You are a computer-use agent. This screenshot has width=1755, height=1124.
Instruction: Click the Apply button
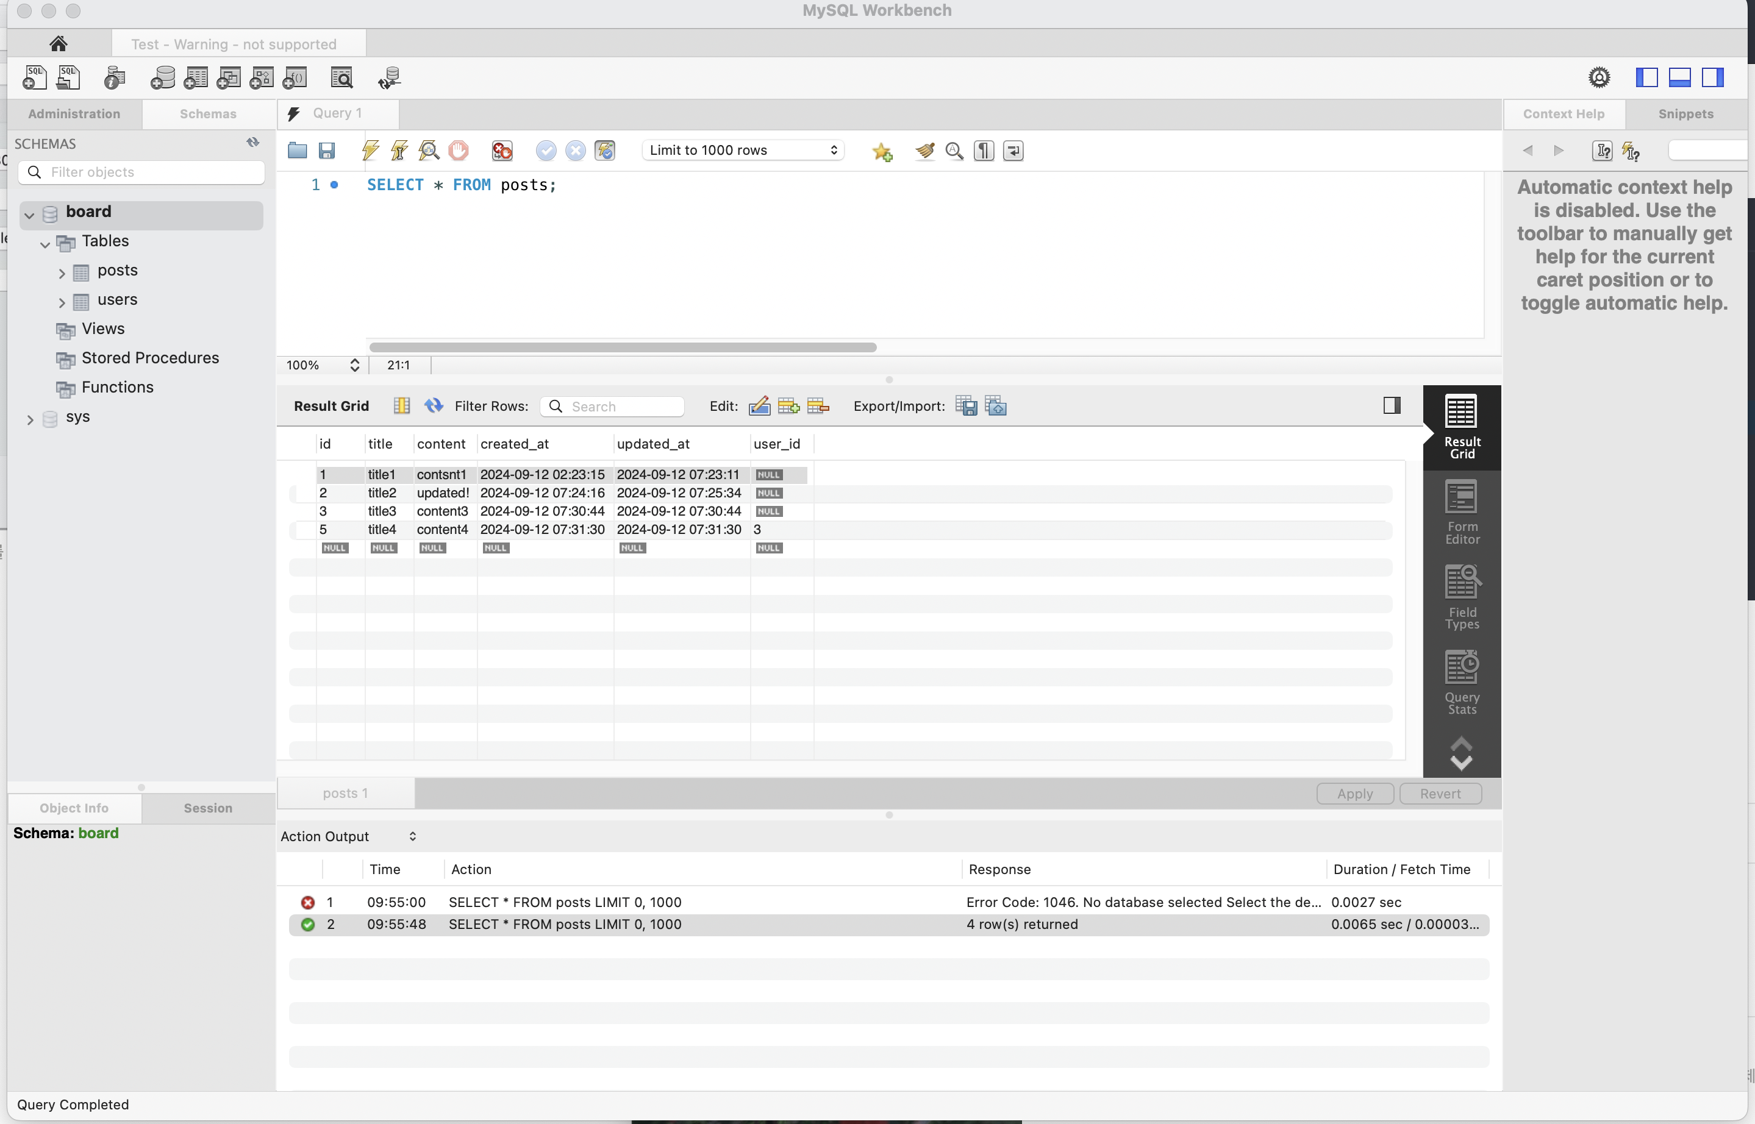(x=1355, y=794)
